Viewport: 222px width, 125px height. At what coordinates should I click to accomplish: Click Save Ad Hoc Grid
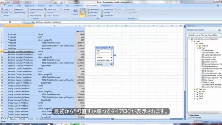52,16
